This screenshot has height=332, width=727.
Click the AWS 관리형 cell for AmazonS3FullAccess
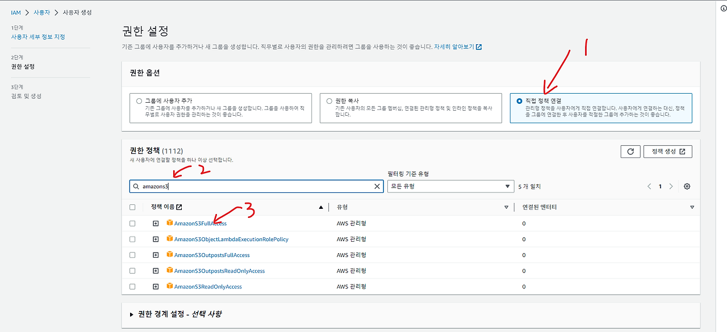click(x=351, y=224)
